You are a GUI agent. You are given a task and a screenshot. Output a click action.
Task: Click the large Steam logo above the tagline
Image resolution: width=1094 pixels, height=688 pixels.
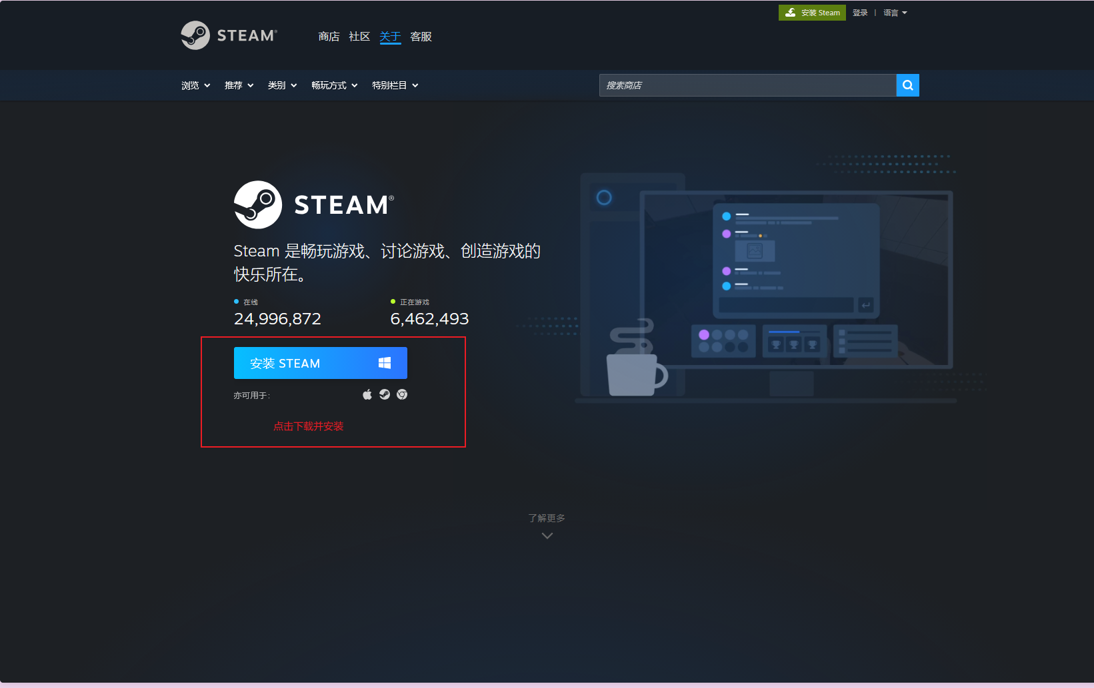259,204
